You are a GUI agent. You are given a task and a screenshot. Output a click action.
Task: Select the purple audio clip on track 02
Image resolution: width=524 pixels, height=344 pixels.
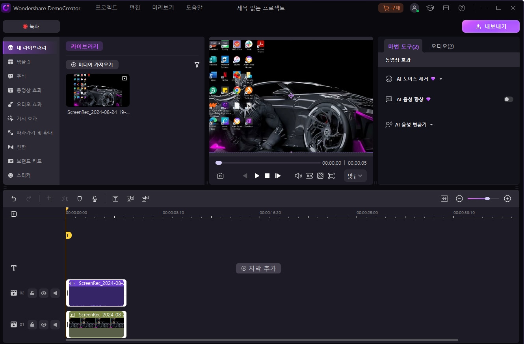point(96,293)
